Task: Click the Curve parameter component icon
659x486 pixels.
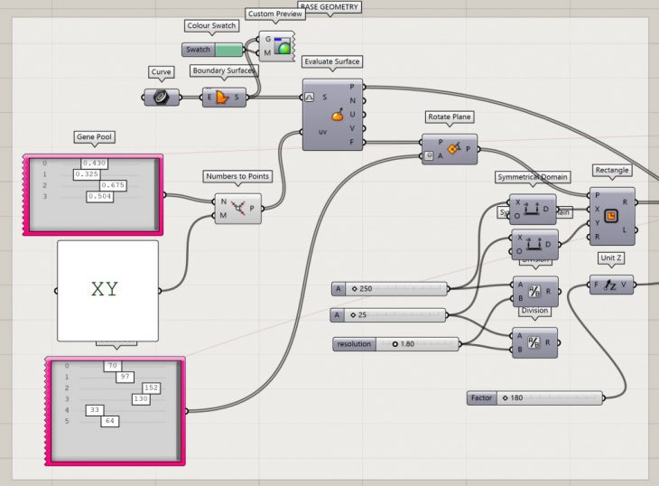Action: click(162, 98)
